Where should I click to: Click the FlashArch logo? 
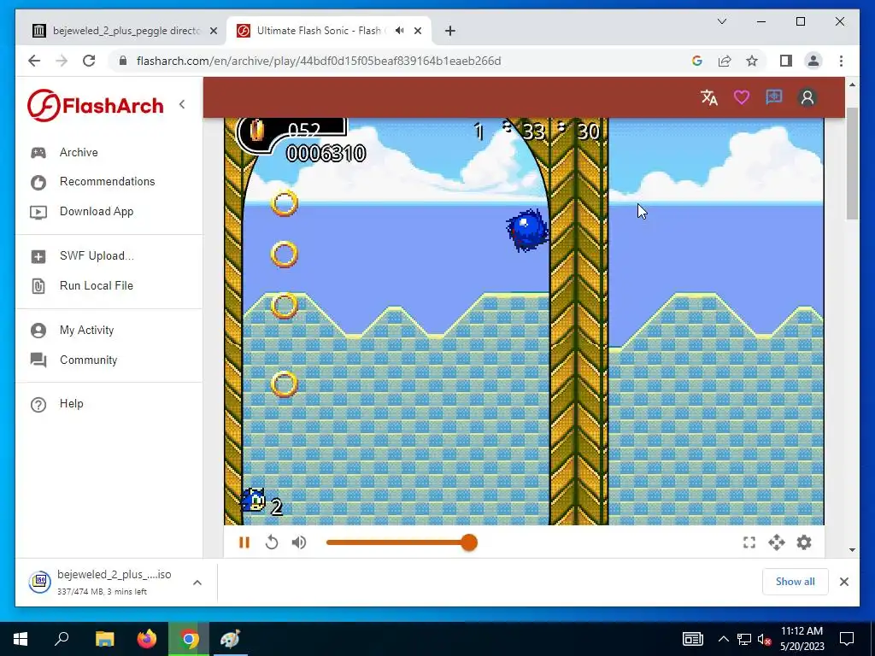click(96, 105)
